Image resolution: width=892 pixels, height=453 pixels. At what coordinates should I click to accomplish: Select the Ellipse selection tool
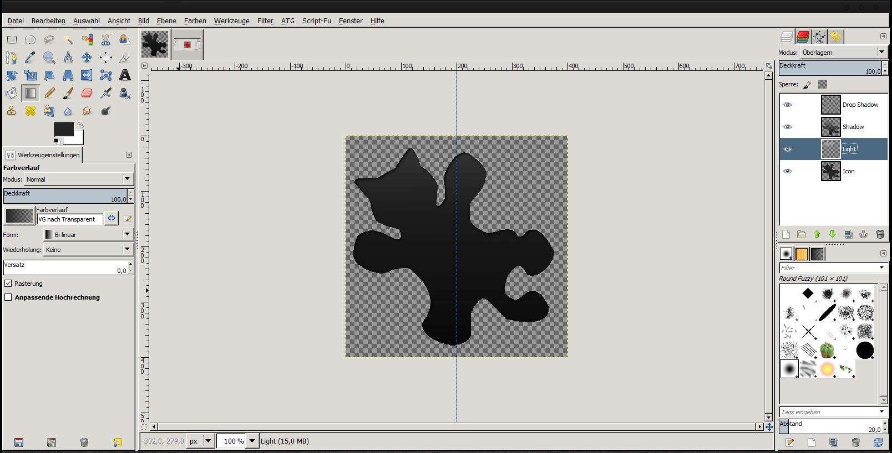click(31, 40)
